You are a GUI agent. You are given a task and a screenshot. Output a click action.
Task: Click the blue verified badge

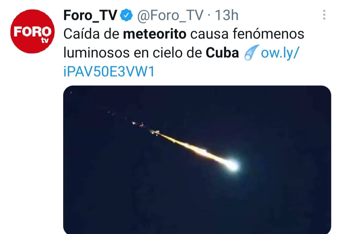(126, 15)
